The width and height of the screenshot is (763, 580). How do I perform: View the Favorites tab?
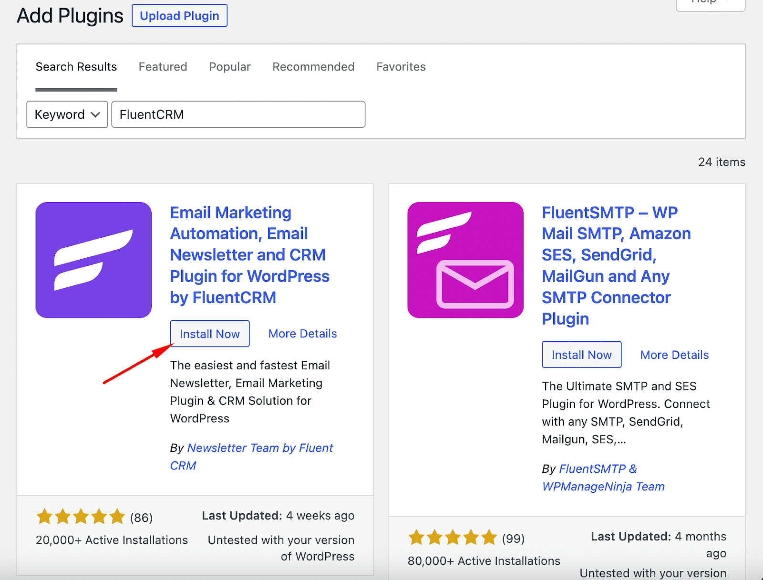coord(401,67)
